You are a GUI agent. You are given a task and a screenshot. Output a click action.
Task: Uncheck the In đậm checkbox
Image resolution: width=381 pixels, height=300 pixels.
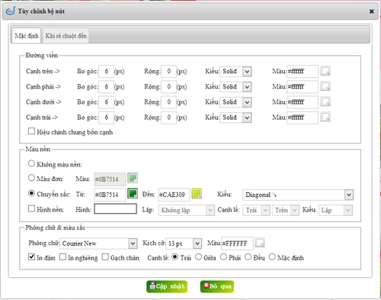click(x=31, y=256)
